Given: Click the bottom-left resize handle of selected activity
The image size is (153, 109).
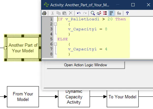Looking at the screenshot, I should click(6, 60).
